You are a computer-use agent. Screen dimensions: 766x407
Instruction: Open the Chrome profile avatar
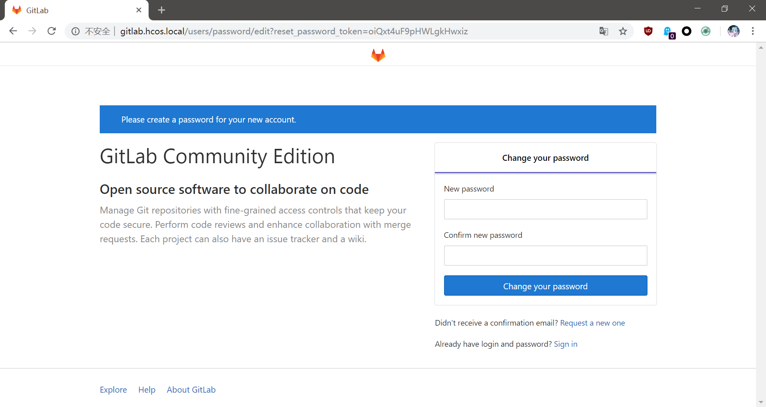[x=733, y=31]
